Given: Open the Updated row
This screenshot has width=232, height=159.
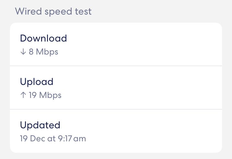Looking at the screenshot, I should pos(116,131).
